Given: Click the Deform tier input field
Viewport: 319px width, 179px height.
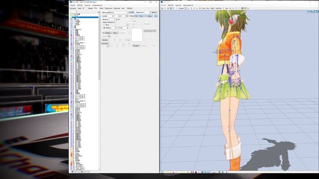Looking at the screenshot, I should (147, 12).
